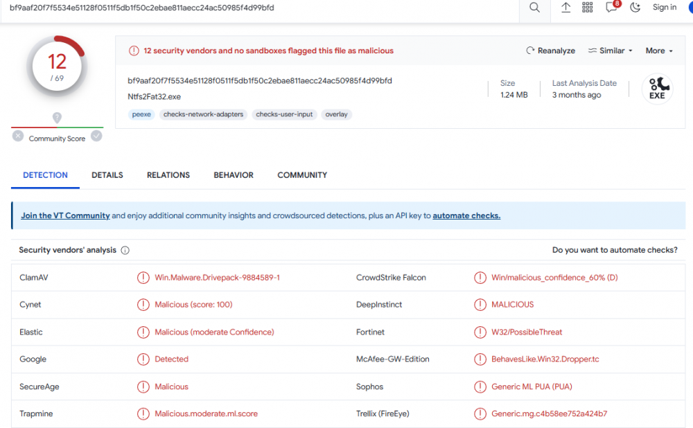
Task: Vote negative with the community score X
Action: [18, 136]
